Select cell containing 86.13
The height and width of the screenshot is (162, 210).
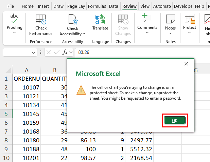click(83, 140)
